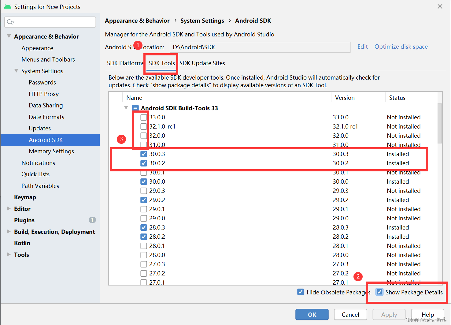Click the Help button

(x=427, y=315)
